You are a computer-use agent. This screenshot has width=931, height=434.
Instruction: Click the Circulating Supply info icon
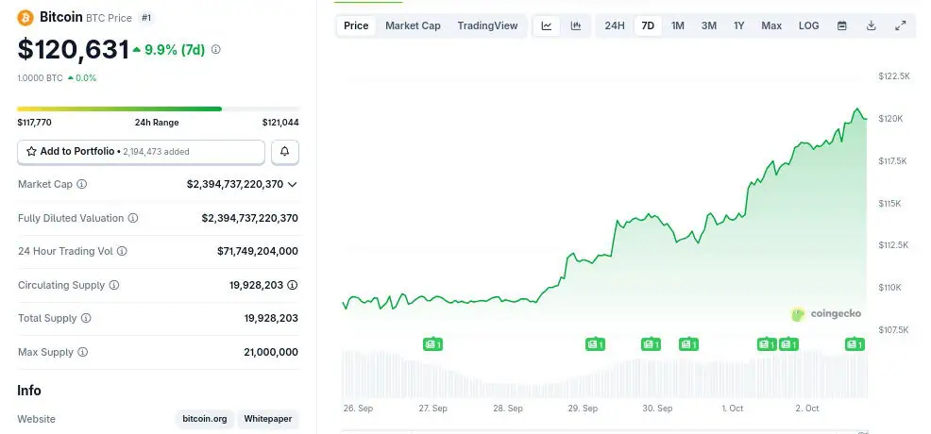click(114, 285)
